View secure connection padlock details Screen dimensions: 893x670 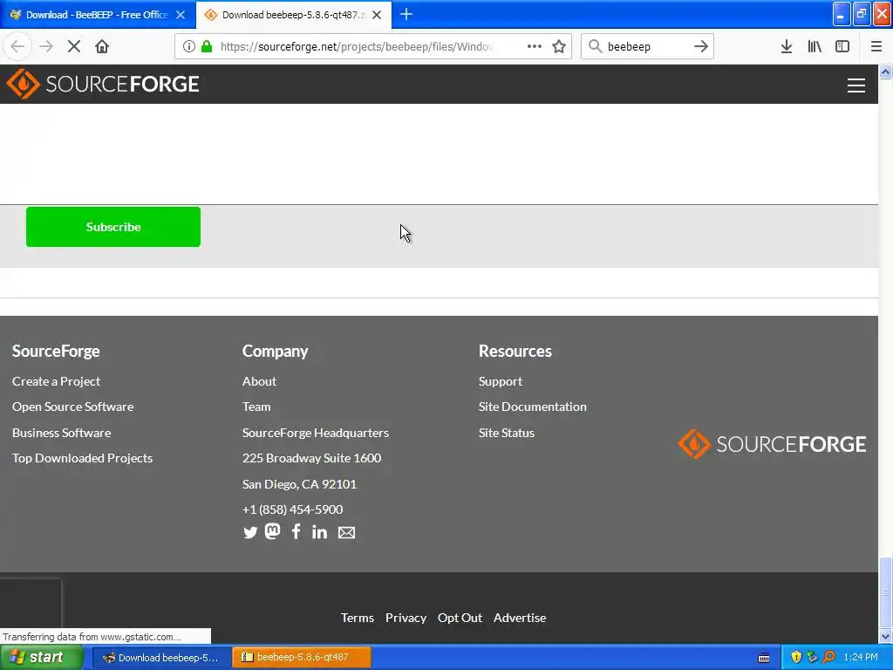pos(207,46)
